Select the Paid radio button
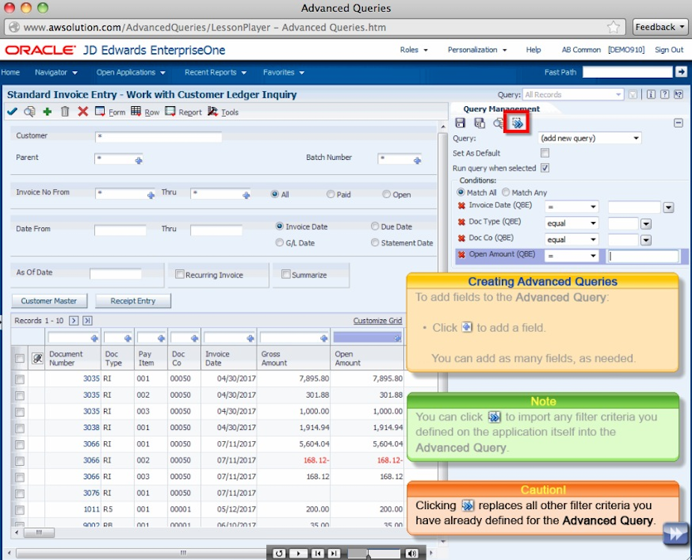Viewport: 692px width, 560px height. pos(331,194)
